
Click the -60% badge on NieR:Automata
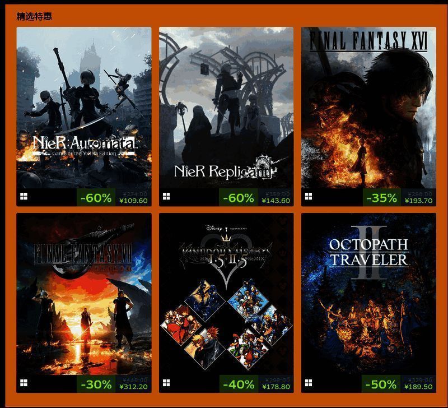point(96,197)
